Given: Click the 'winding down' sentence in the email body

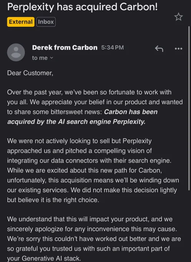Looking at the screenshot, I should (93, 180).
